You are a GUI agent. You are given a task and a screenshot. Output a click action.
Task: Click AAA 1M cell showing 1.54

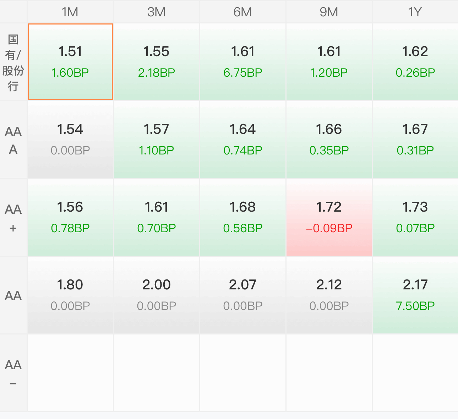coord(70,140)
